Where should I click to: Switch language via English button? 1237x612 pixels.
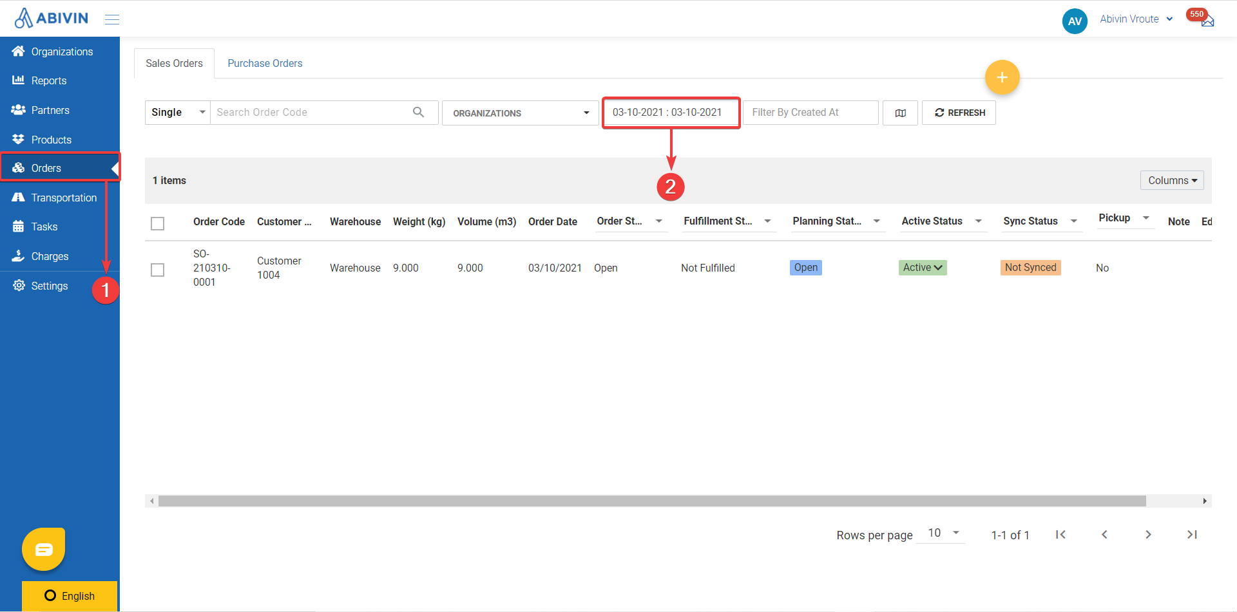pos(70,596)
